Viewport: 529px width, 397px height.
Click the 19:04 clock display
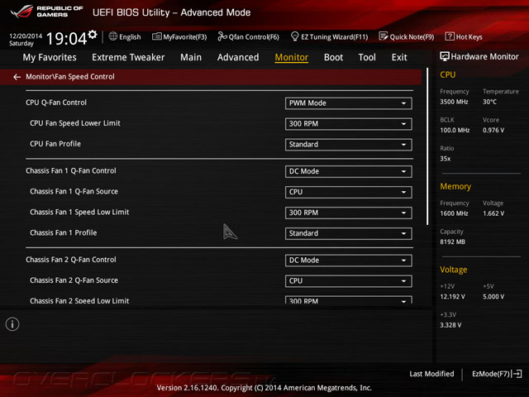click(x=66, y=39)
